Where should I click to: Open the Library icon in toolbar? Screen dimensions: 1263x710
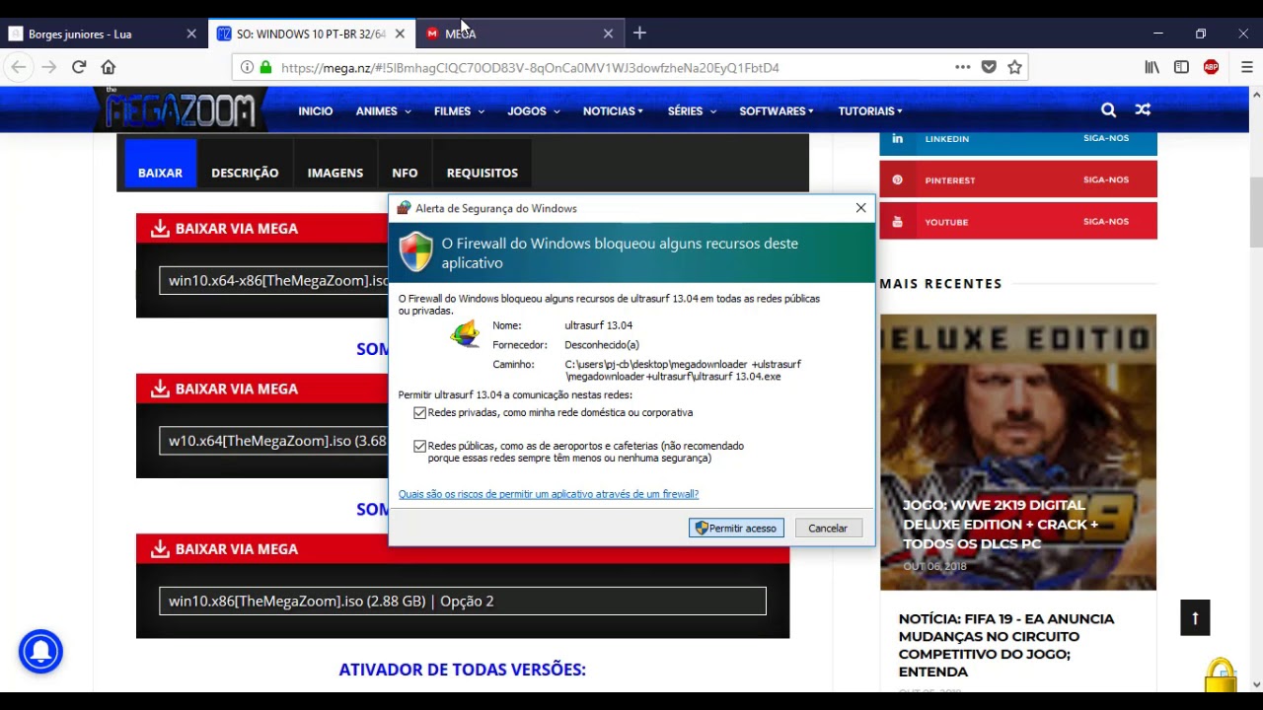pyautogui.click(x=1152, y=67)
